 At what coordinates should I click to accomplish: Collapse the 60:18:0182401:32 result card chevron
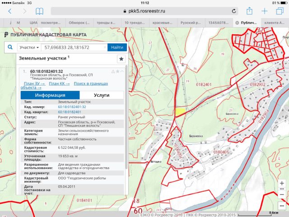122,71
